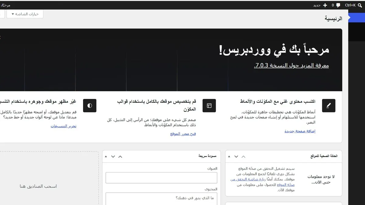Click the Ctrl+K command palette shortcut label

(350, 5)
